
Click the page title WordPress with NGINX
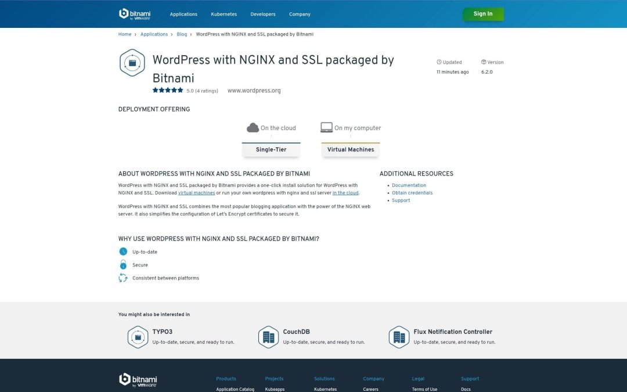[x=273, y=69]
